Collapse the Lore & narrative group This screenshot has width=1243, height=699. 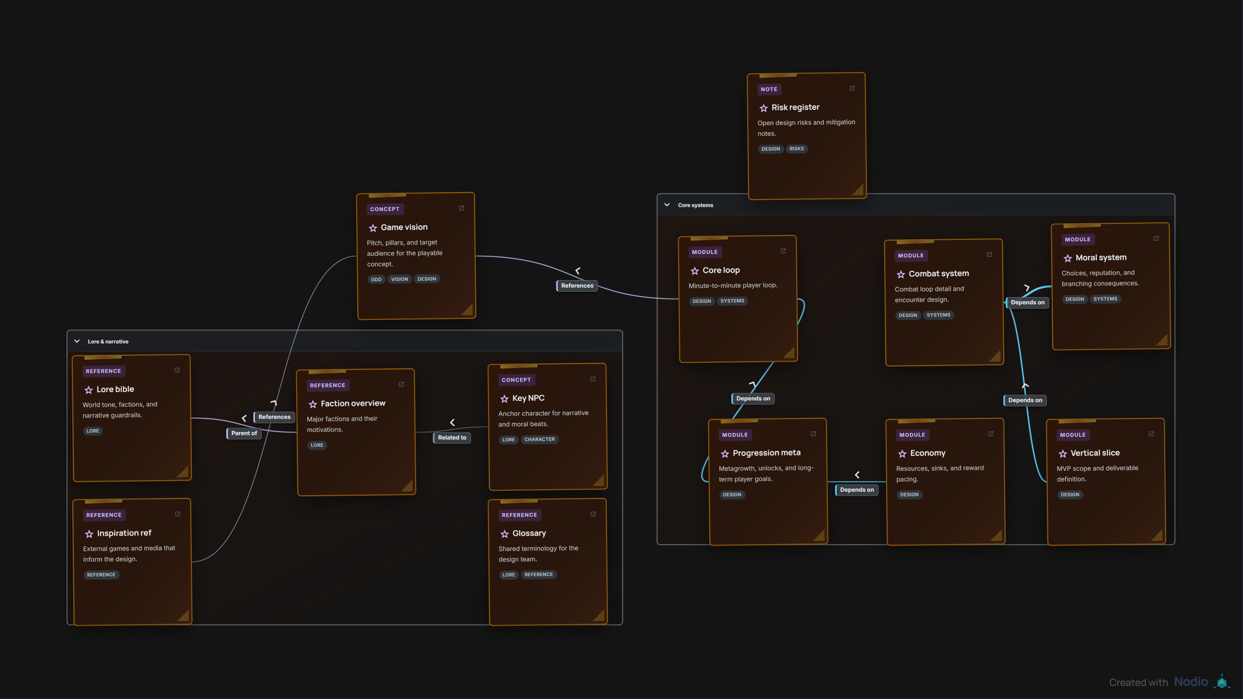(77, 341)
